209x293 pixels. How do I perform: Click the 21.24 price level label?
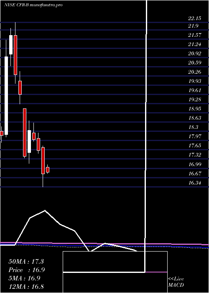pyautogui.click(x=195, y=44)
